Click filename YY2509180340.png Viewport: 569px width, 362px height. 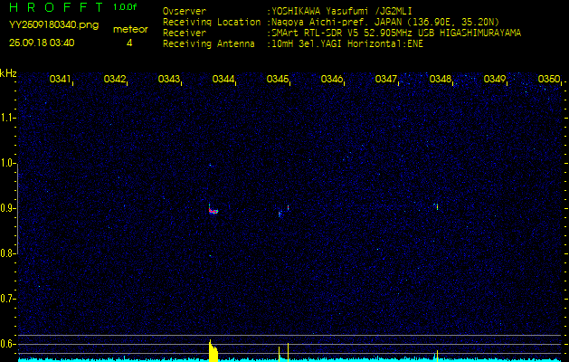point(53,25)
